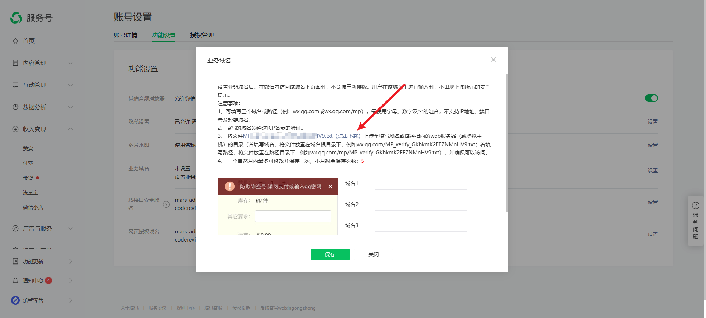The height and width of the screenshot is (318, 706).
Task: Click the 服务号 green logo icon
Action: [16, 18]
